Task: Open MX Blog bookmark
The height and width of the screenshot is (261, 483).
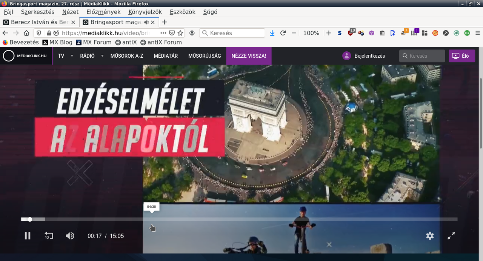Action: point(57,42)
